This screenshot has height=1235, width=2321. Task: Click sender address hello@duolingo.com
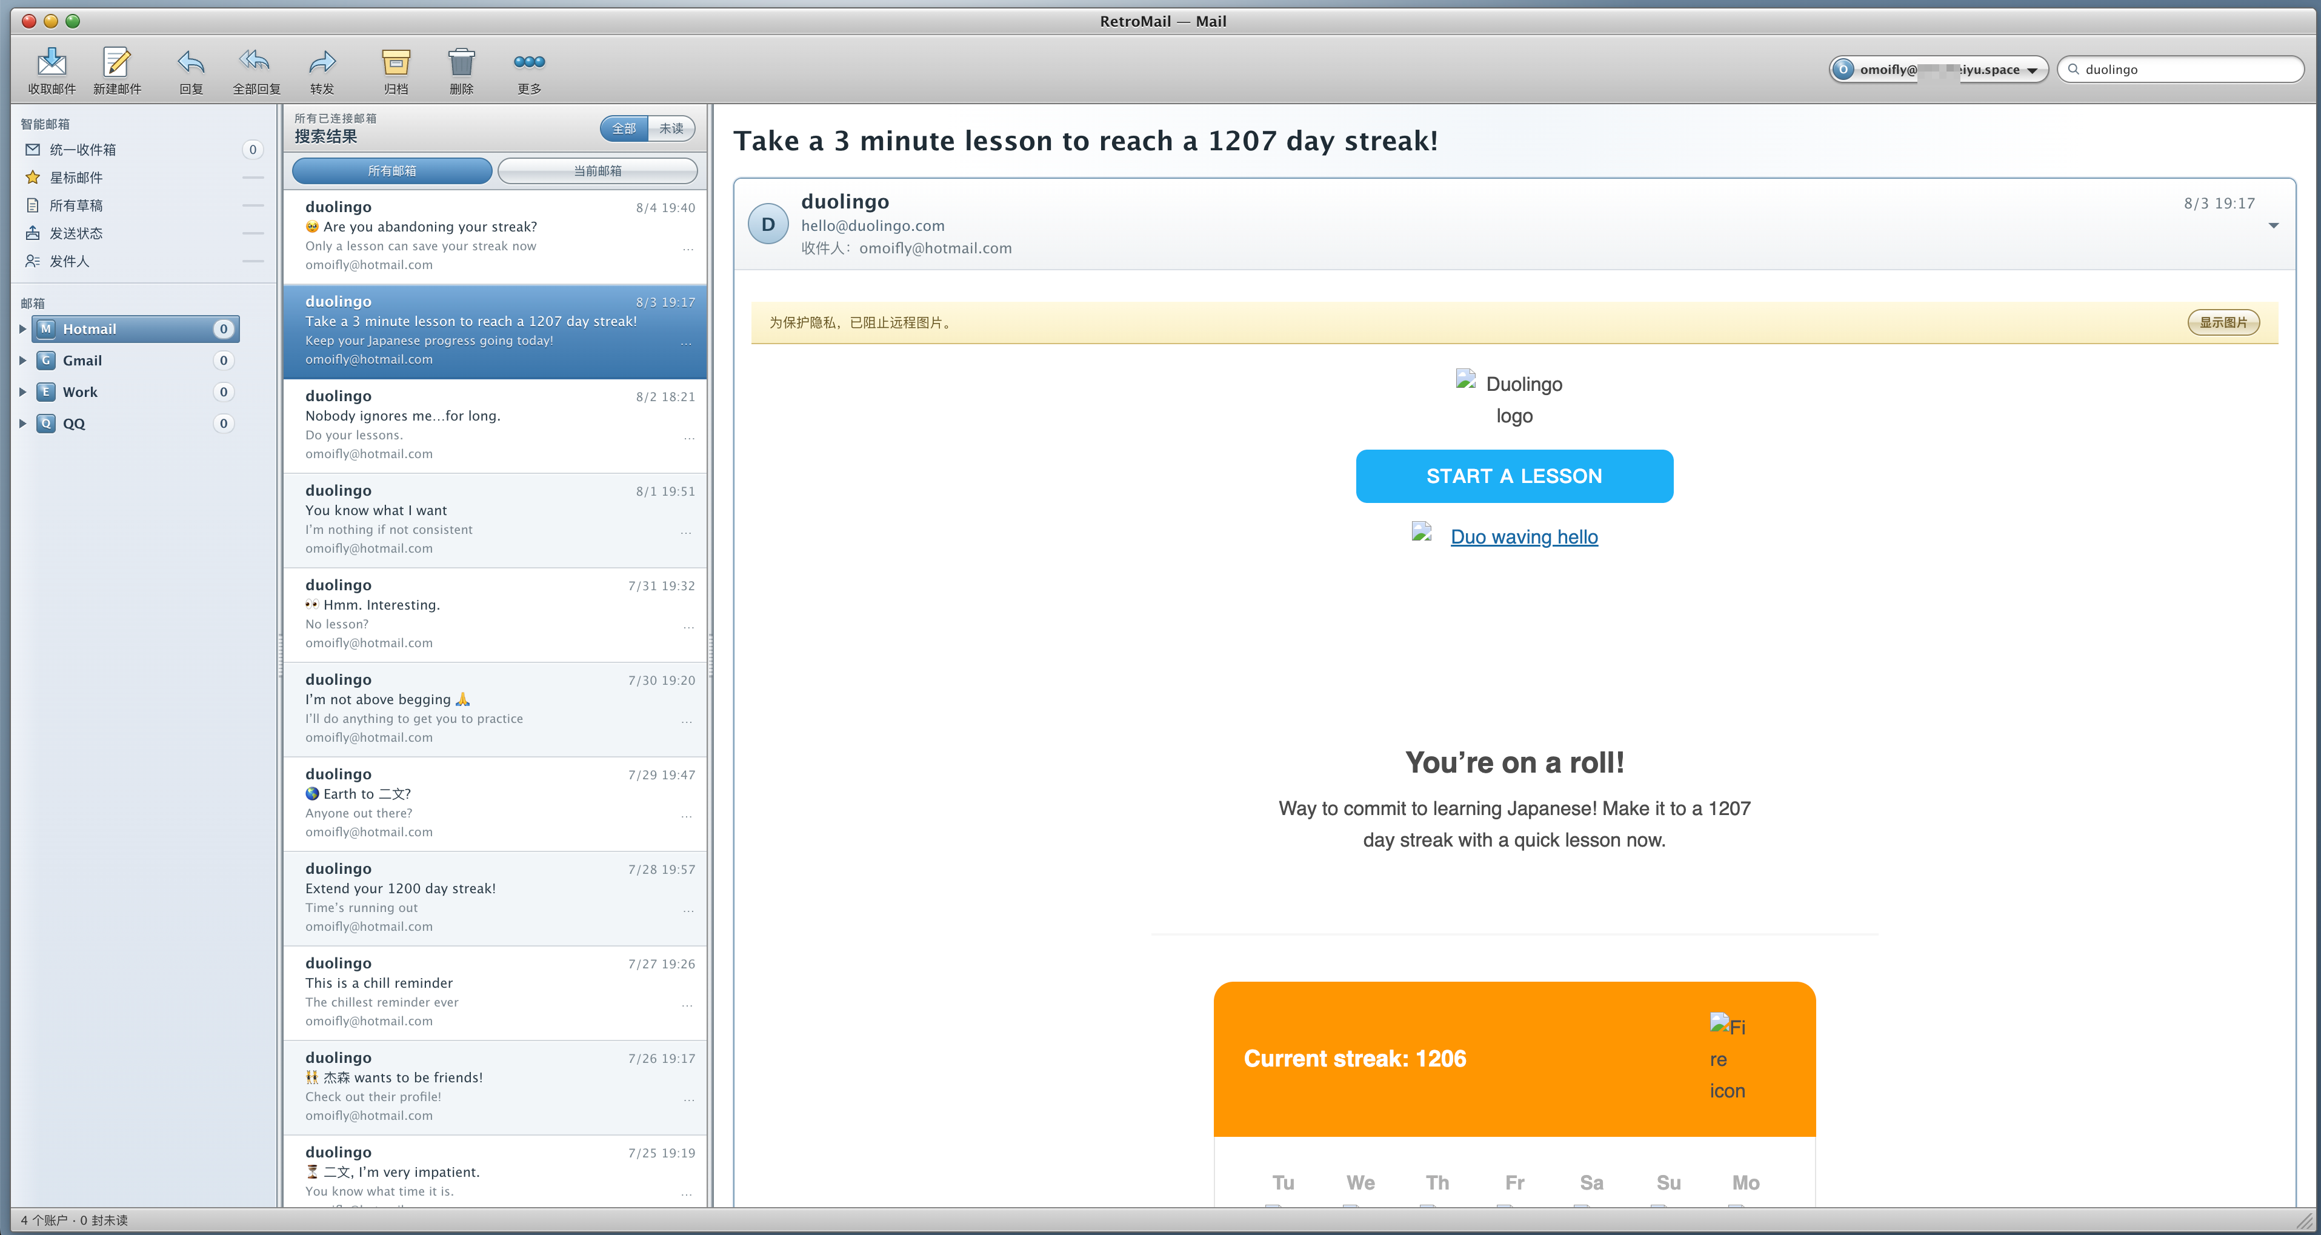tap(873, 226)
